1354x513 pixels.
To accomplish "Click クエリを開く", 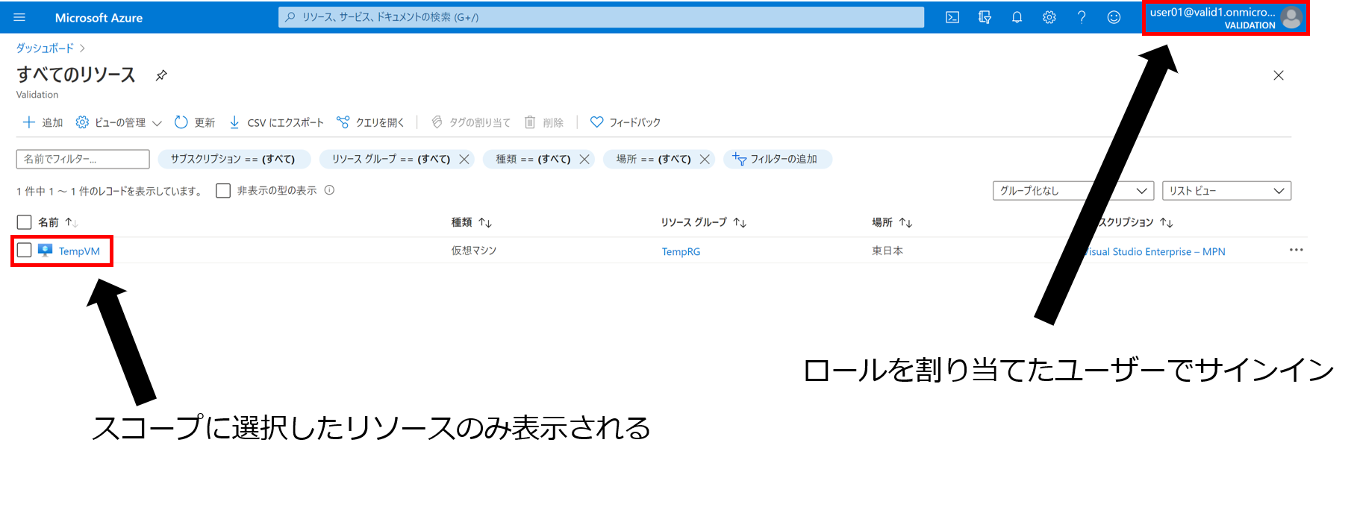I will [370, 122].
